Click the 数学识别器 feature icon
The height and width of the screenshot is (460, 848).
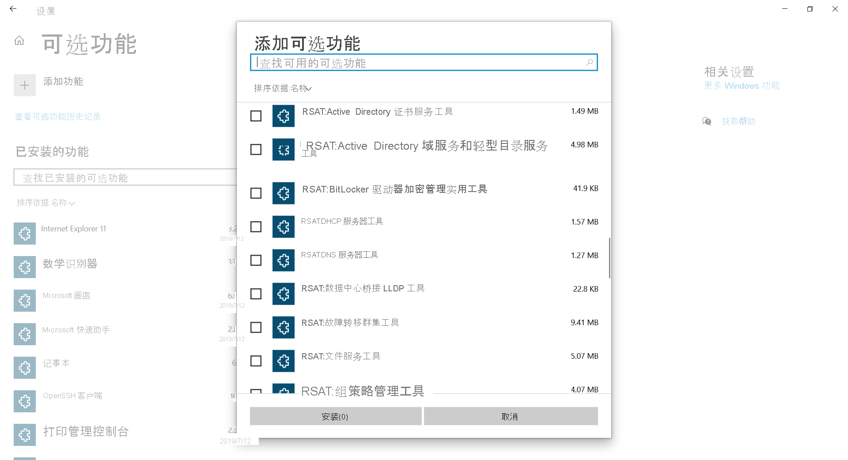click(25, 267)
